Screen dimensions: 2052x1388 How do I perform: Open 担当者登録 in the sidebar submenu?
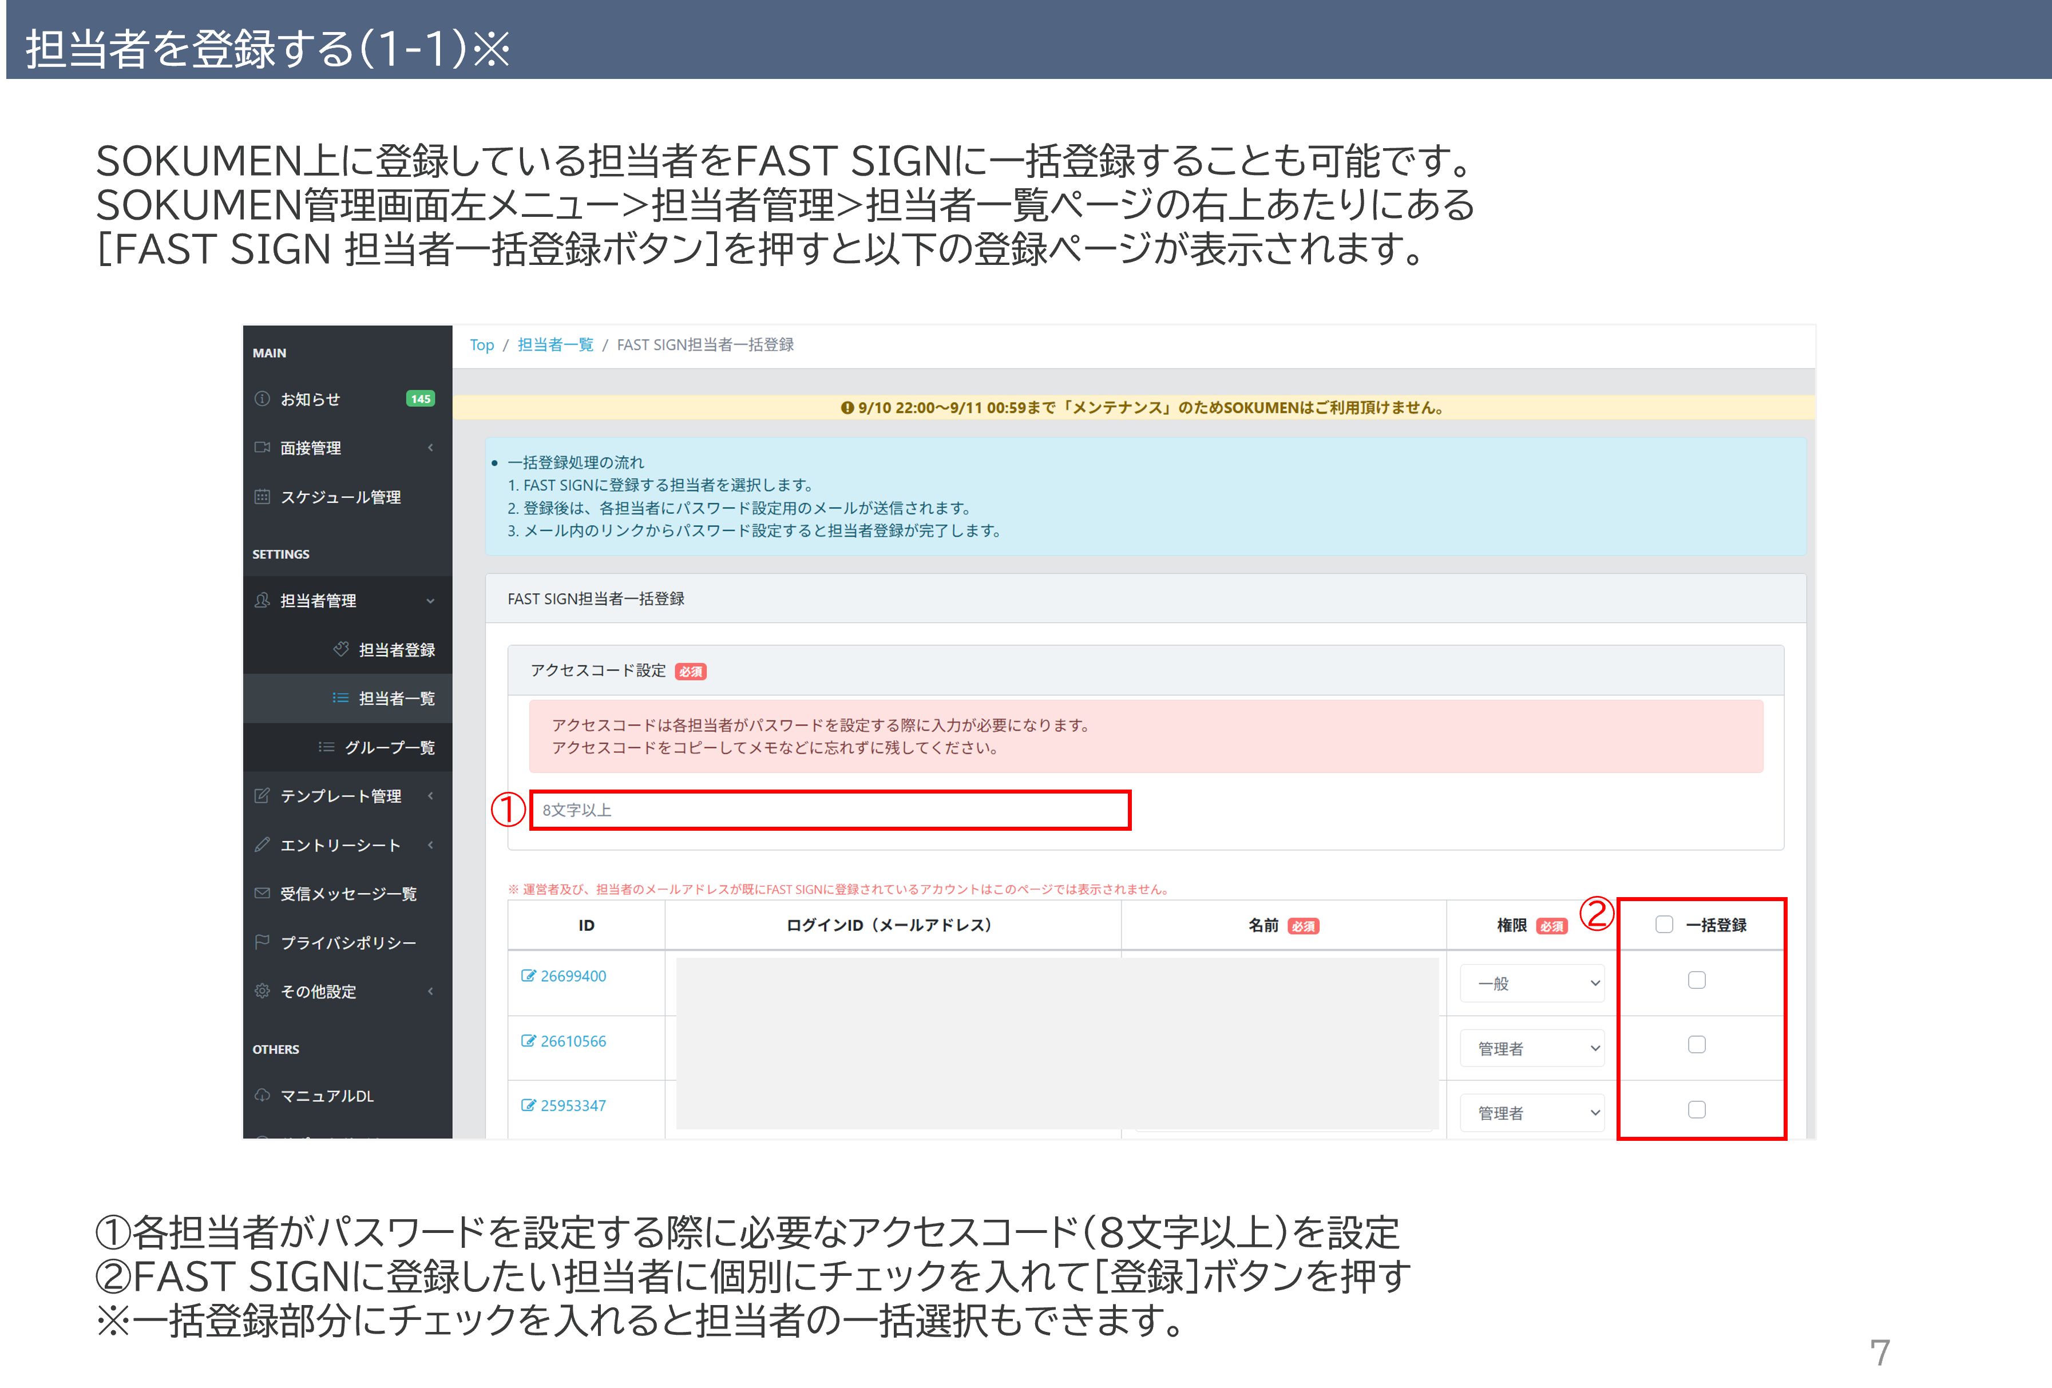[x=397, y=650]
